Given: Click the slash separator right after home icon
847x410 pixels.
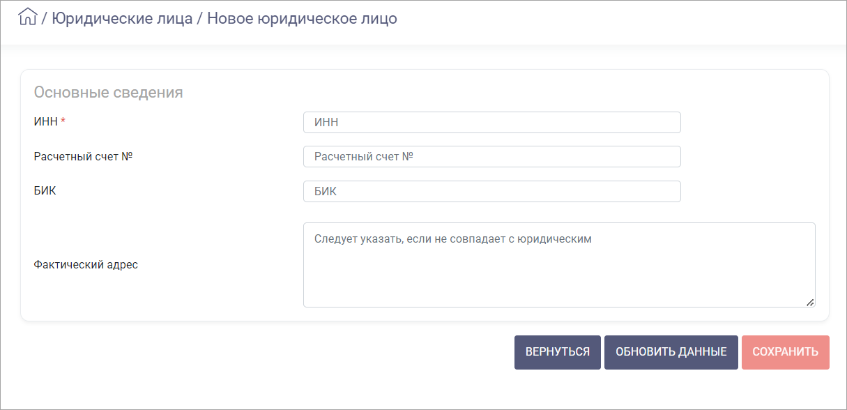Looking at the screenshot, I should 45,18.
